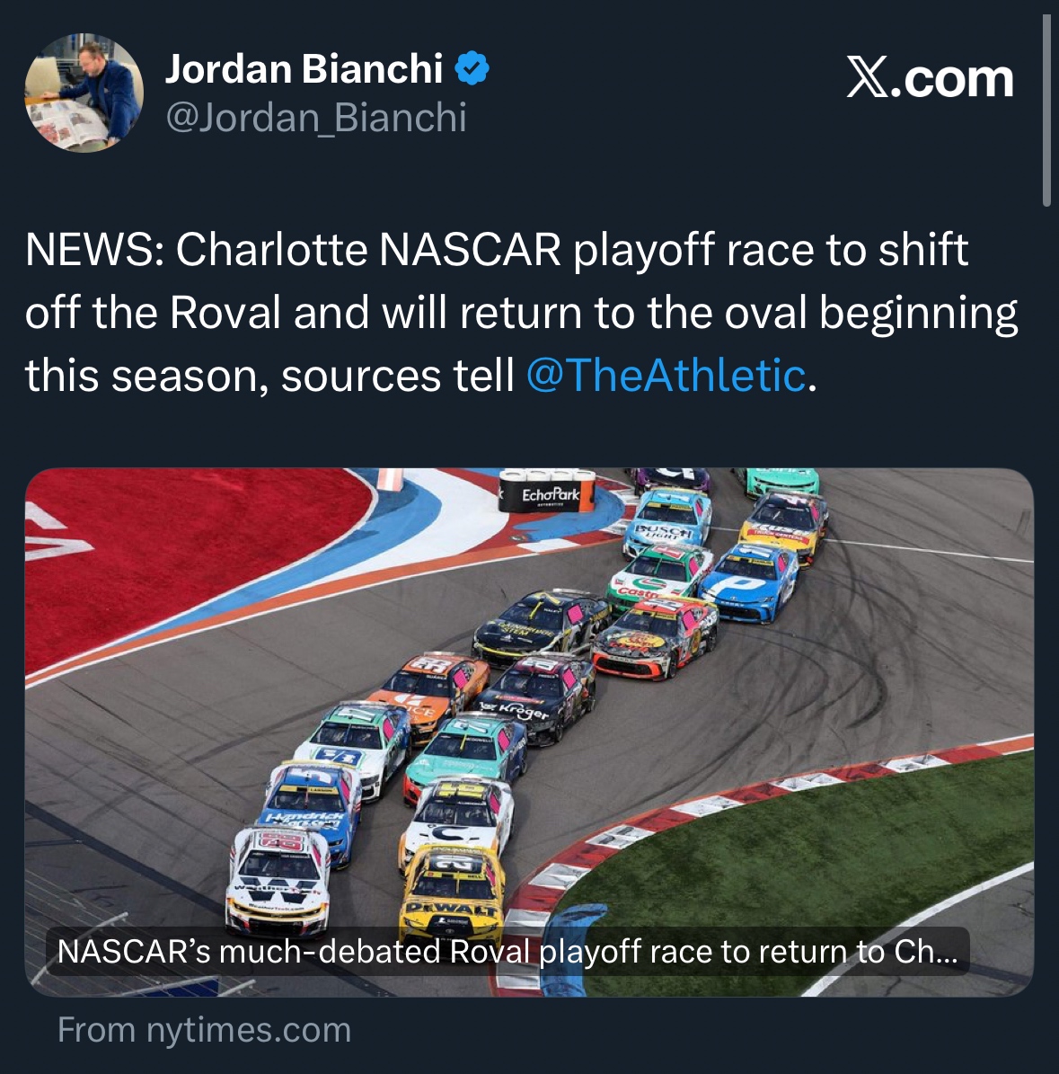
Task: Open Jordan Bianchi's profile avatar photo
Action: coord(84,93)
